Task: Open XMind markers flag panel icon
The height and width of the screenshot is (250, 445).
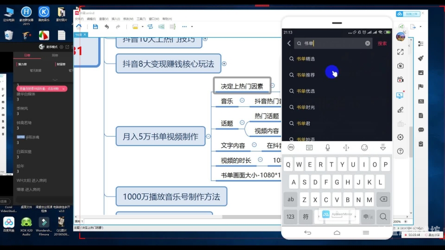Action: click(x=421, y=86)
